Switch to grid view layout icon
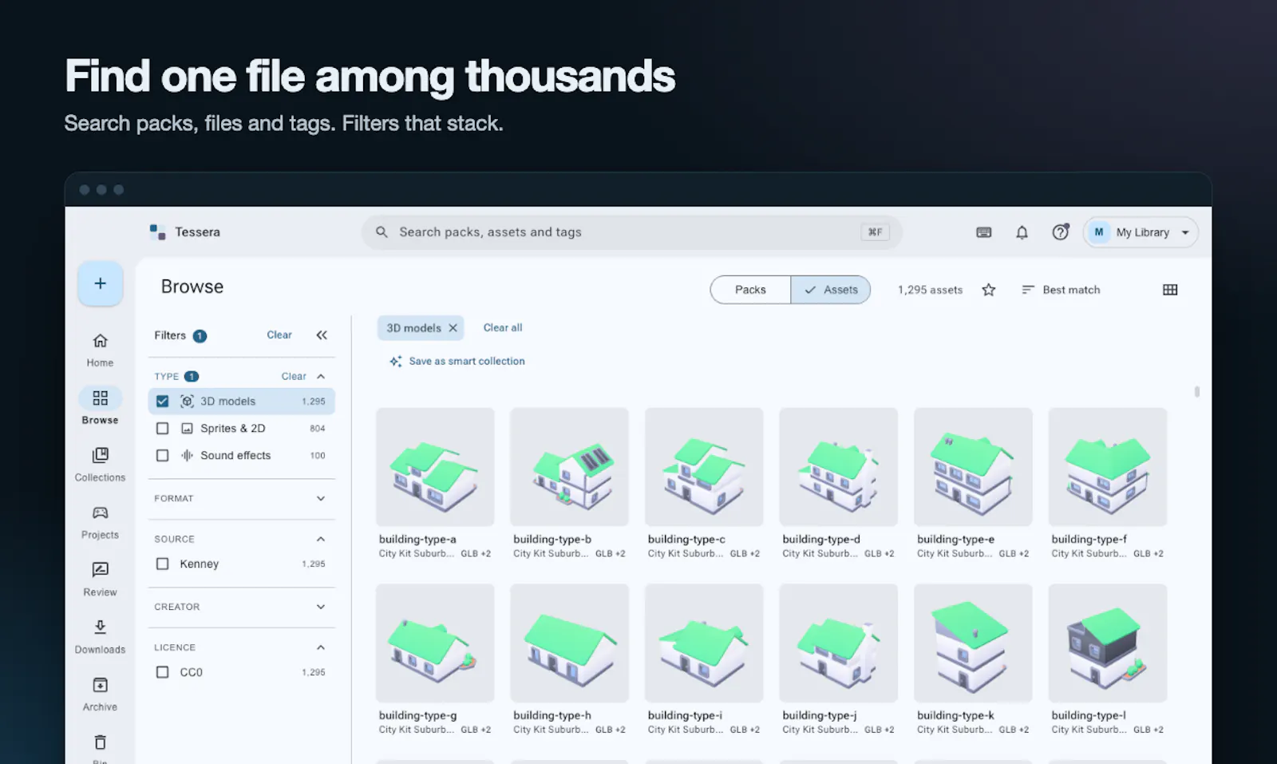The width and height of the screenshot is (1277, 764). [1170, 290]
